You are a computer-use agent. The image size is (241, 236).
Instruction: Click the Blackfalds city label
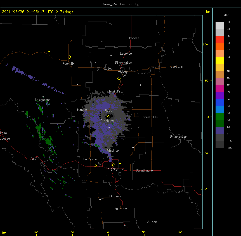123,63
